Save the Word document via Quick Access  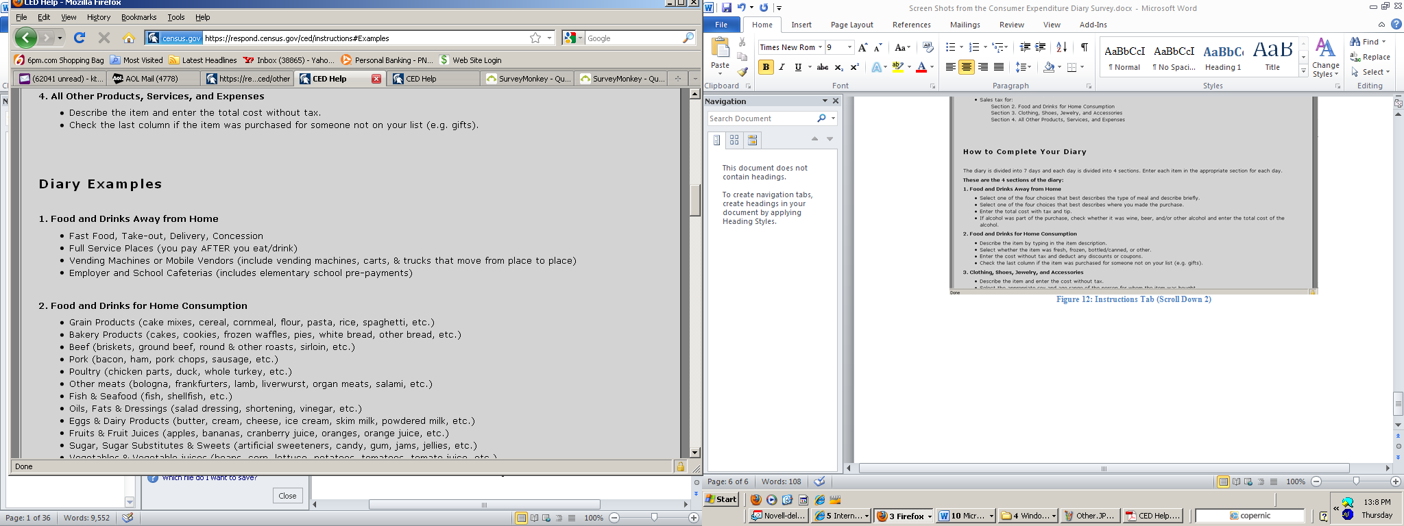[x=727, y=8]
